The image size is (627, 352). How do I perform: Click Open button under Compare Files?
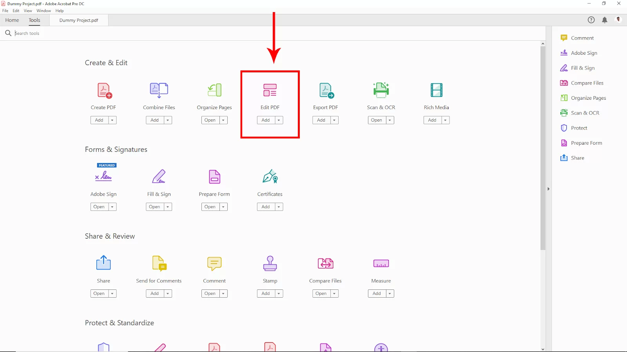pyautogui.click(x=321, y=293)
